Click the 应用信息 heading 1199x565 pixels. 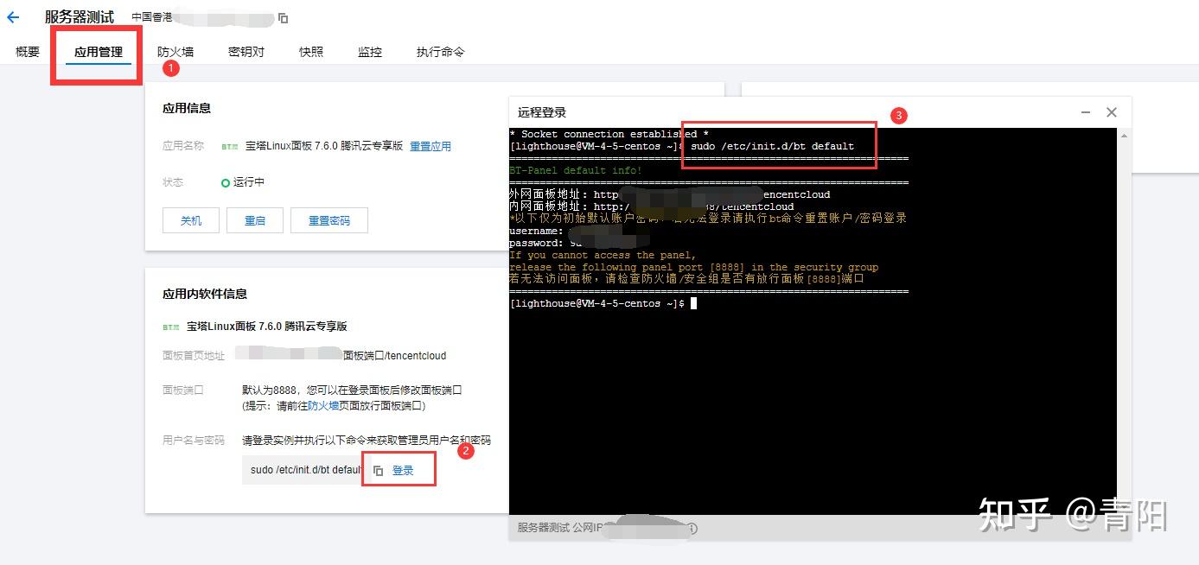187,108
